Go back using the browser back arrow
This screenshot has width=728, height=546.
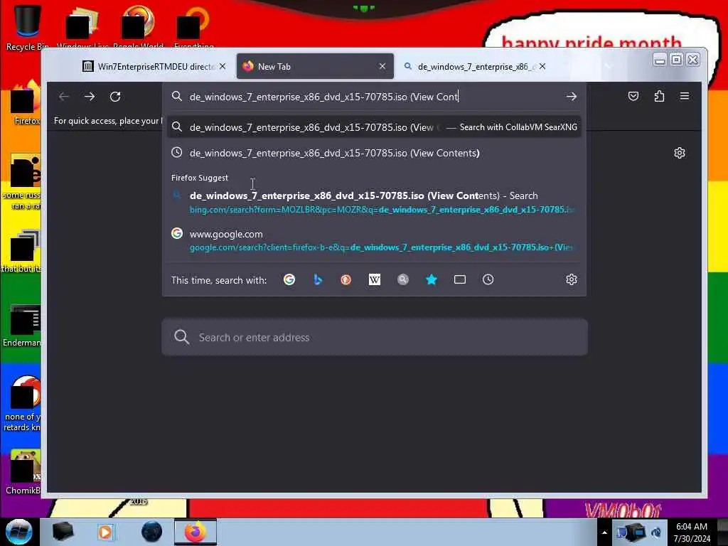point(63,97)
